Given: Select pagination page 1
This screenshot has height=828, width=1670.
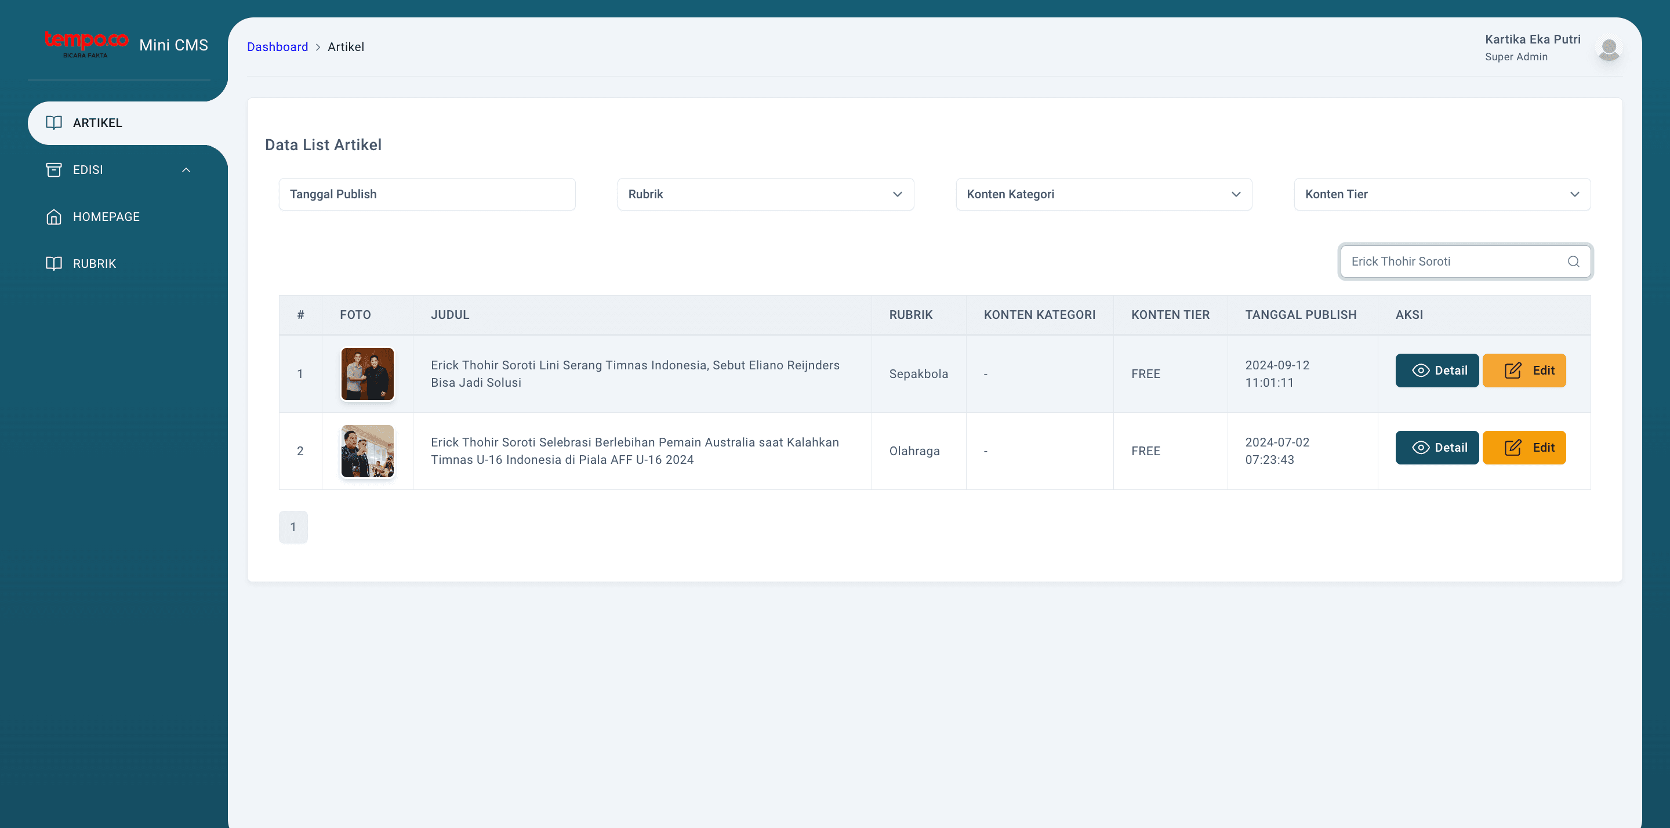Looking at the screenshot, I should (293, 527).
